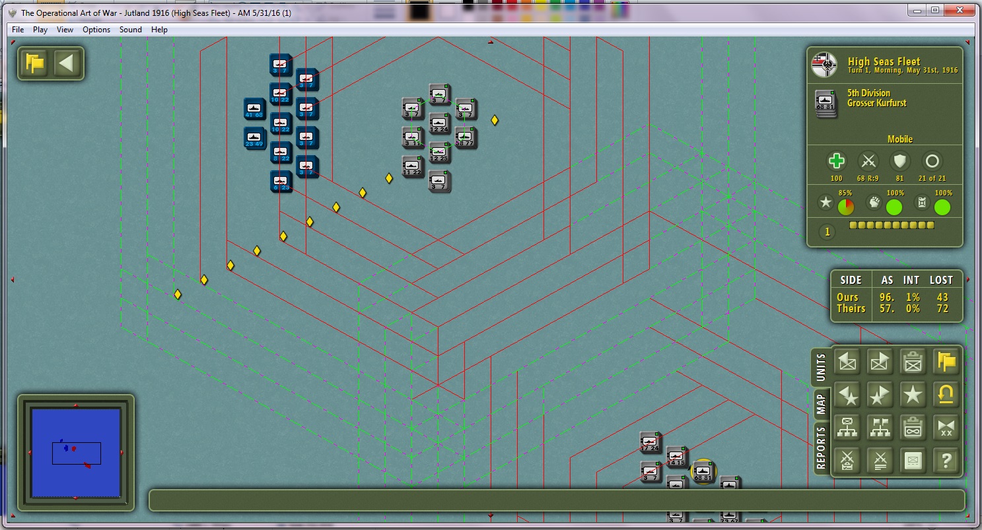Select the gray 11 22 ship unit

pos(412,167)
